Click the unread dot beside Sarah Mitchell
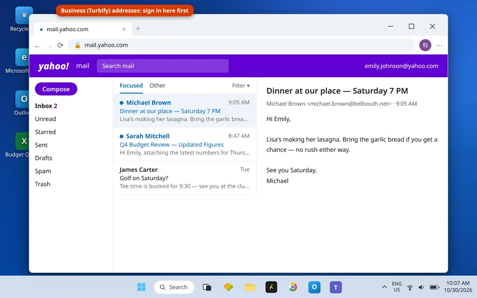 click(x=122, y=136)
